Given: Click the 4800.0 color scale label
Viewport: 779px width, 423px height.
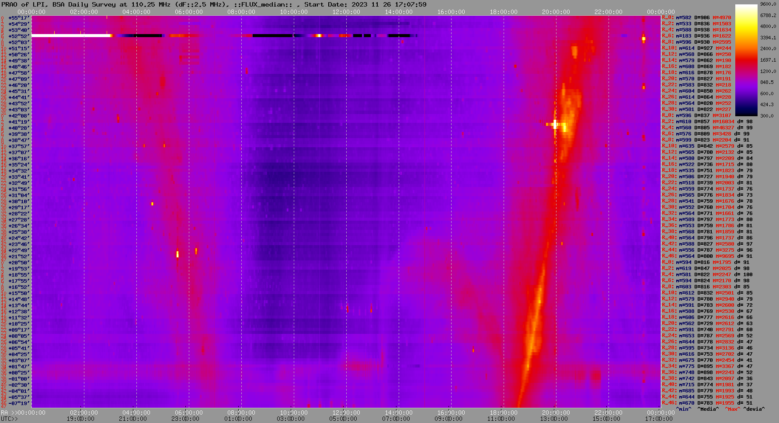Looking at the screenshot, I should pos(768,26).
